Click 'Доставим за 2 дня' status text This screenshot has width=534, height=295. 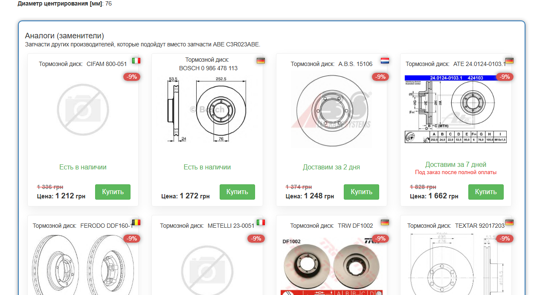pos(331,167)
